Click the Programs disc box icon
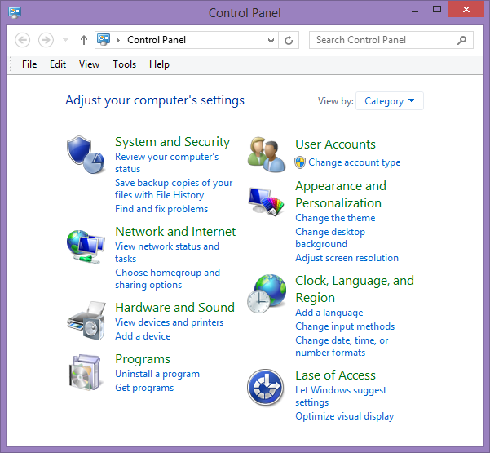Viewport: 490px width, 453px height. click(86, 373)
